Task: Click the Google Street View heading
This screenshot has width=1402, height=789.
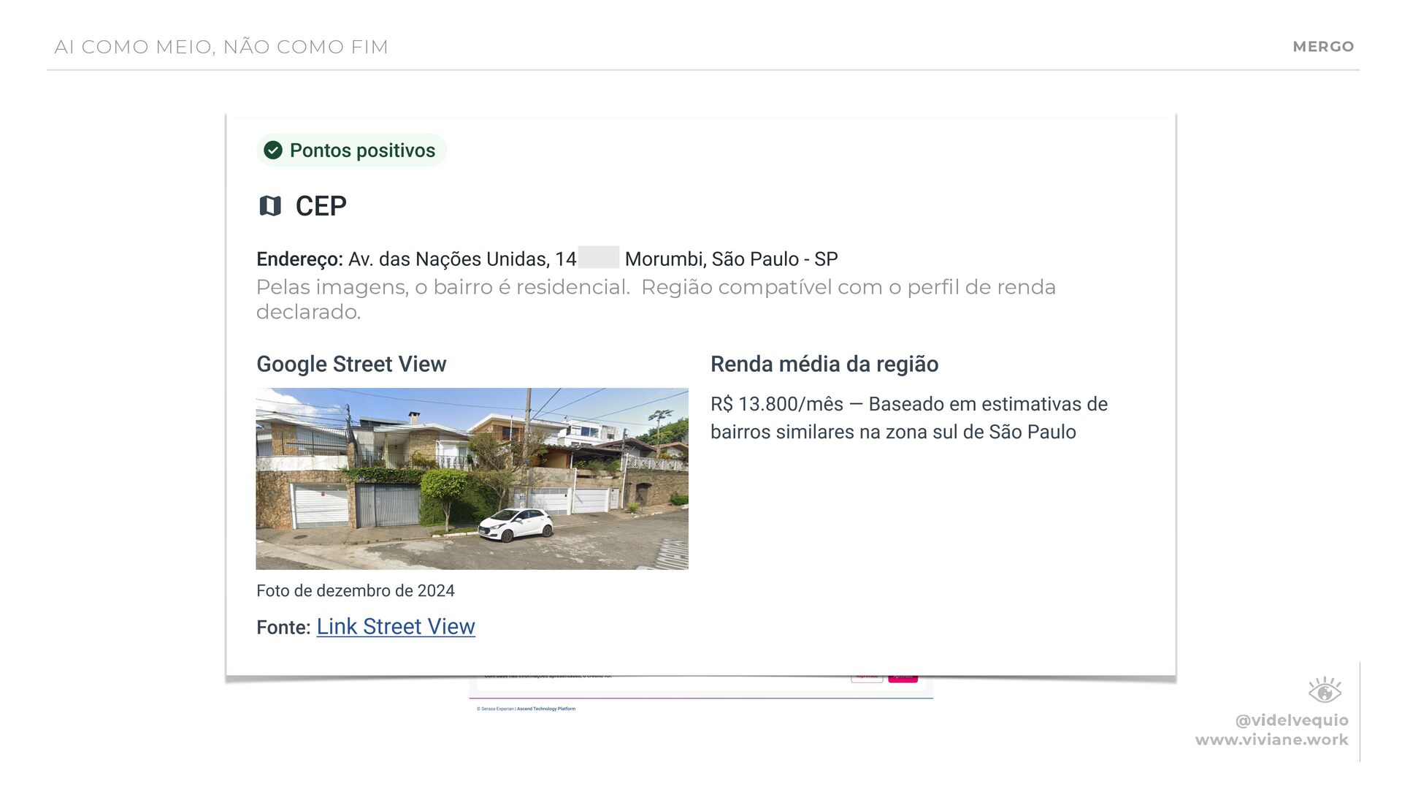Action: coord(351,364)
